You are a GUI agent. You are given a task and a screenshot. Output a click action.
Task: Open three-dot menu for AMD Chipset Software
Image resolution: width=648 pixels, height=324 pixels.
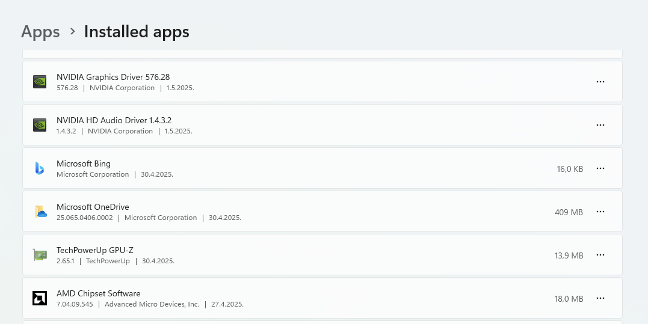point(600,298)
